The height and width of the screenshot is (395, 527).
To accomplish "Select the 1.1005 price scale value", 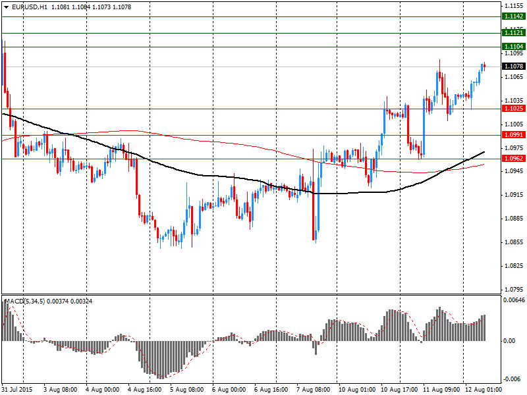I will point(514,124).
